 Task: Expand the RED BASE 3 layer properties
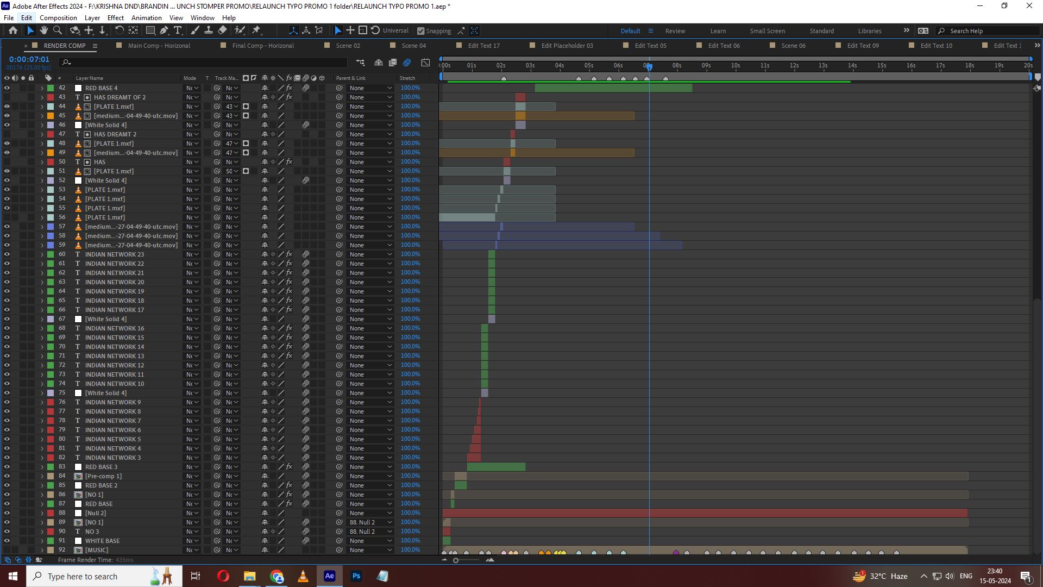click(42, 467)
